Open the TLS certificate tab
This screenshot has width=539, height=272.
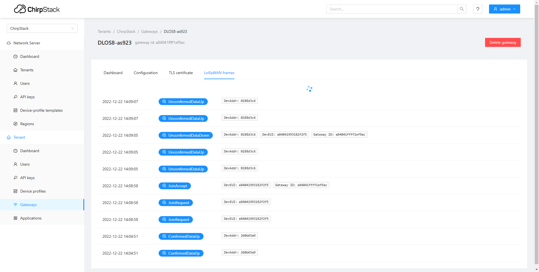pos(181,73)
